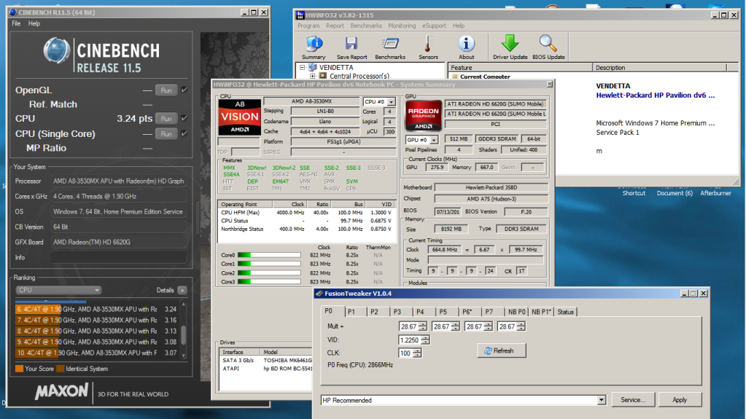Select the P6* tab

(467, 312)
